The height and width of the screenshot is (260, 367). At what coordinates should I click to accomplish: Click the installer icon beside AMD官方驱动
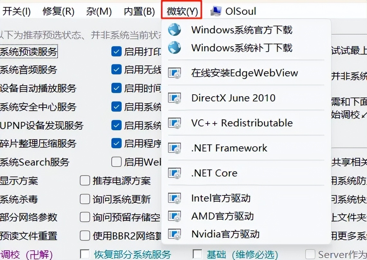[x=174, y=216]
